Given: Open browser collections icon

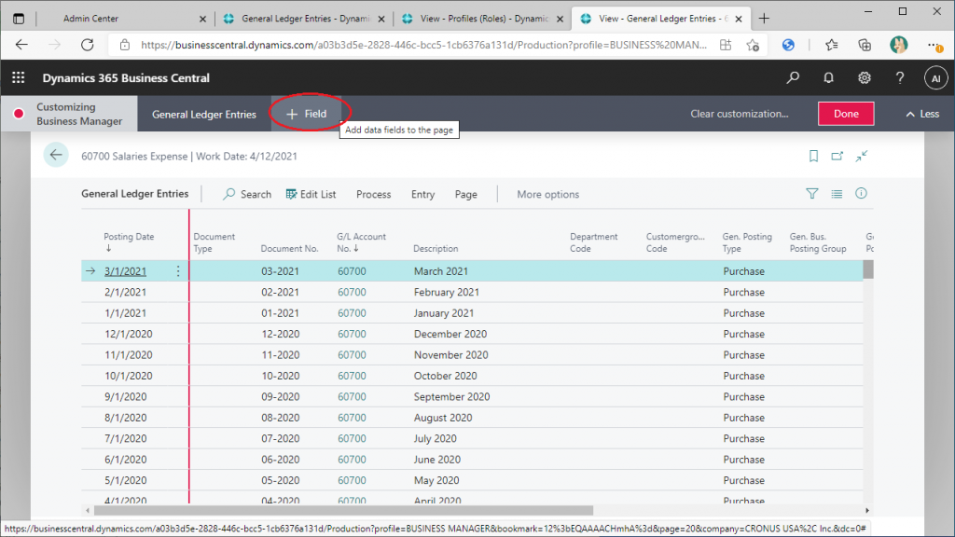Looking at the screenshot, I should [865, 45].
